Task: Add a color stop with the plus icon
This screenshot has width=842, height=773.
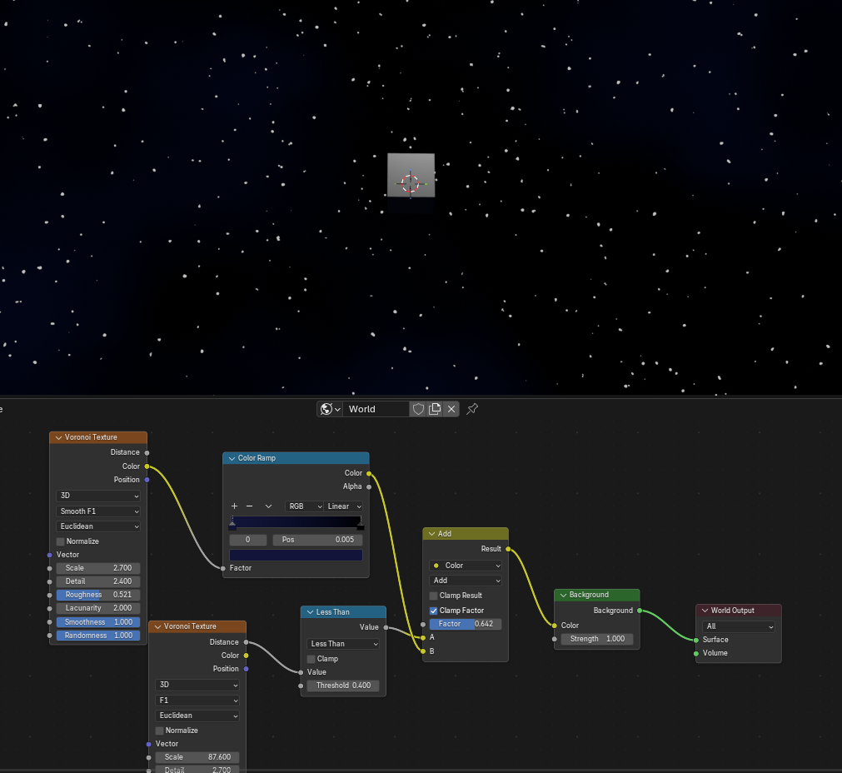Action: [x=234, y=506]
